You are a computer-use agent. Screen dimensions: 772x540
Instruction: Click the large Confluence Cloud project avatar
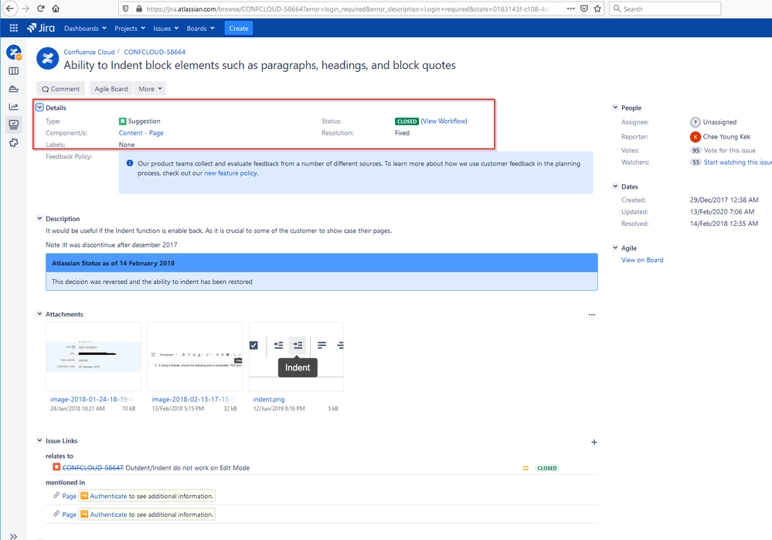click(48, 59)
